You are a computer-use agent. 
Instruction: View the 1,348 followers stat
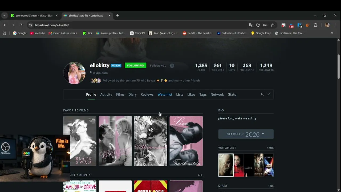(x=266, y=67)
